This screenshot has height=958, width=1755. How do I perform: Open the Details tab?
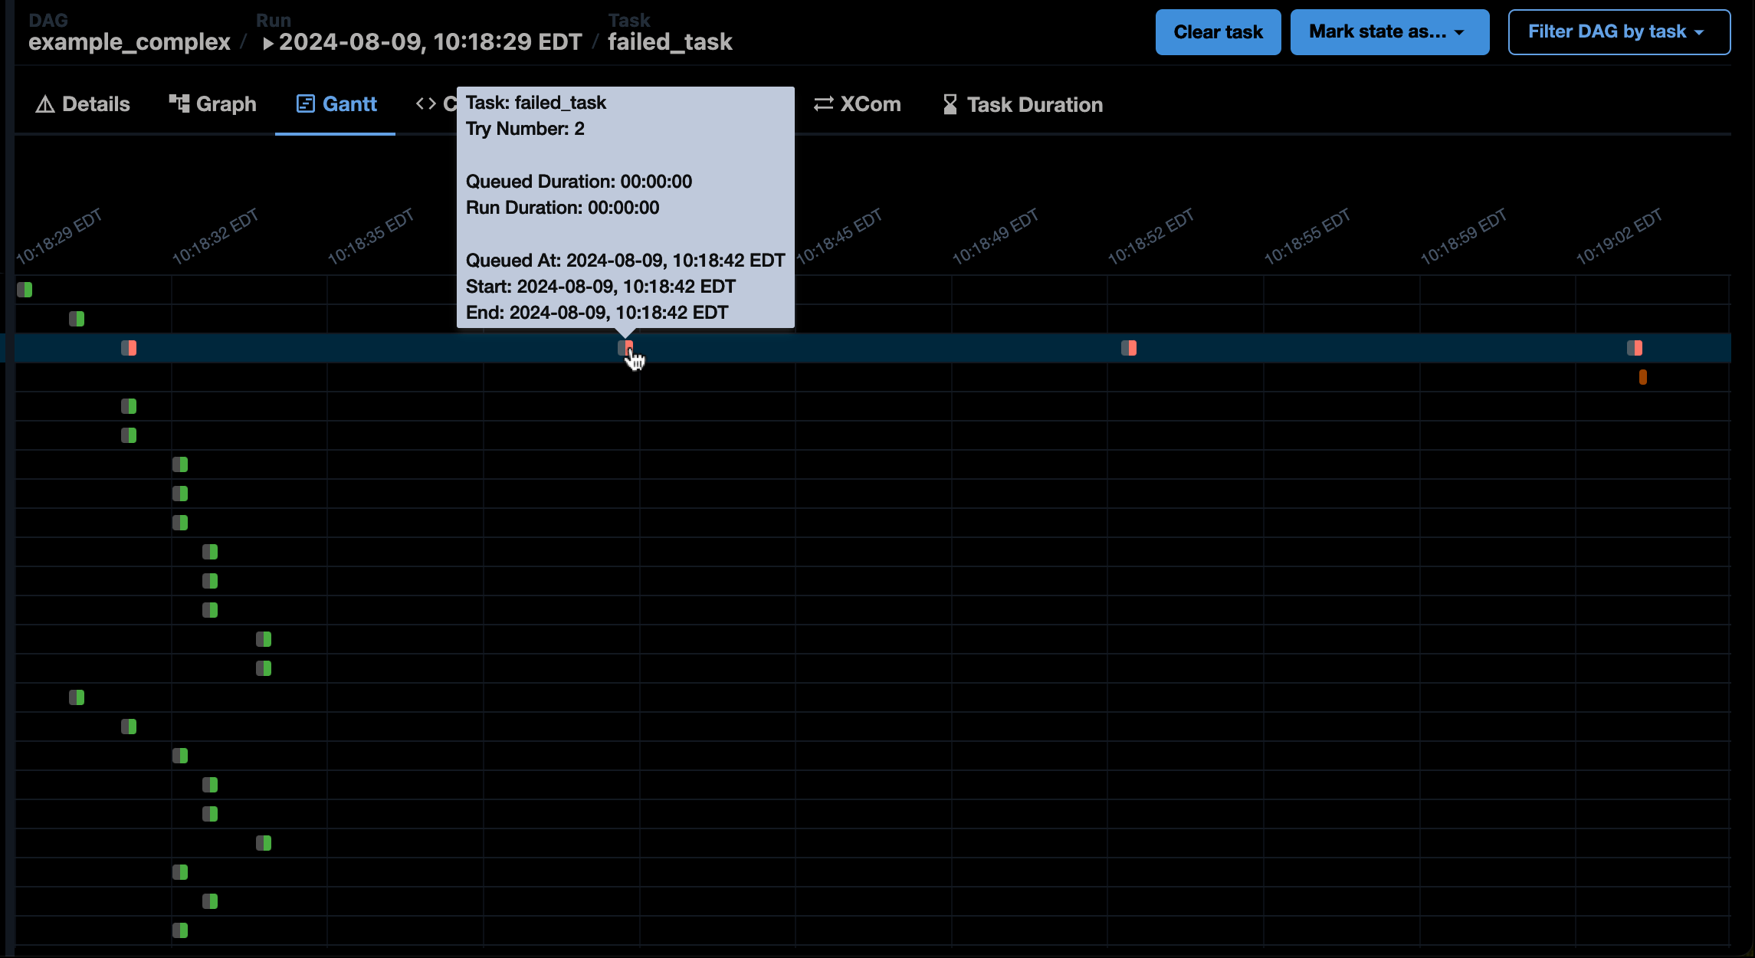pyautogui.click(x=83, y=105)
